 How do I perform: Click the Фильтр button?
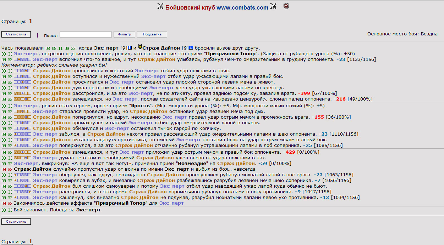tap(124, 34)
